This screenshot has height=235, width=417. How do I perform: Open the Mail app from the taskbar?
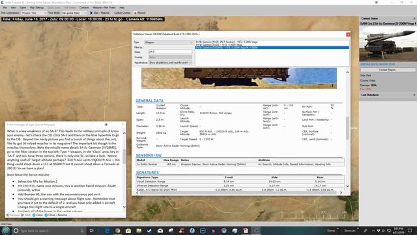click(160, 230)
